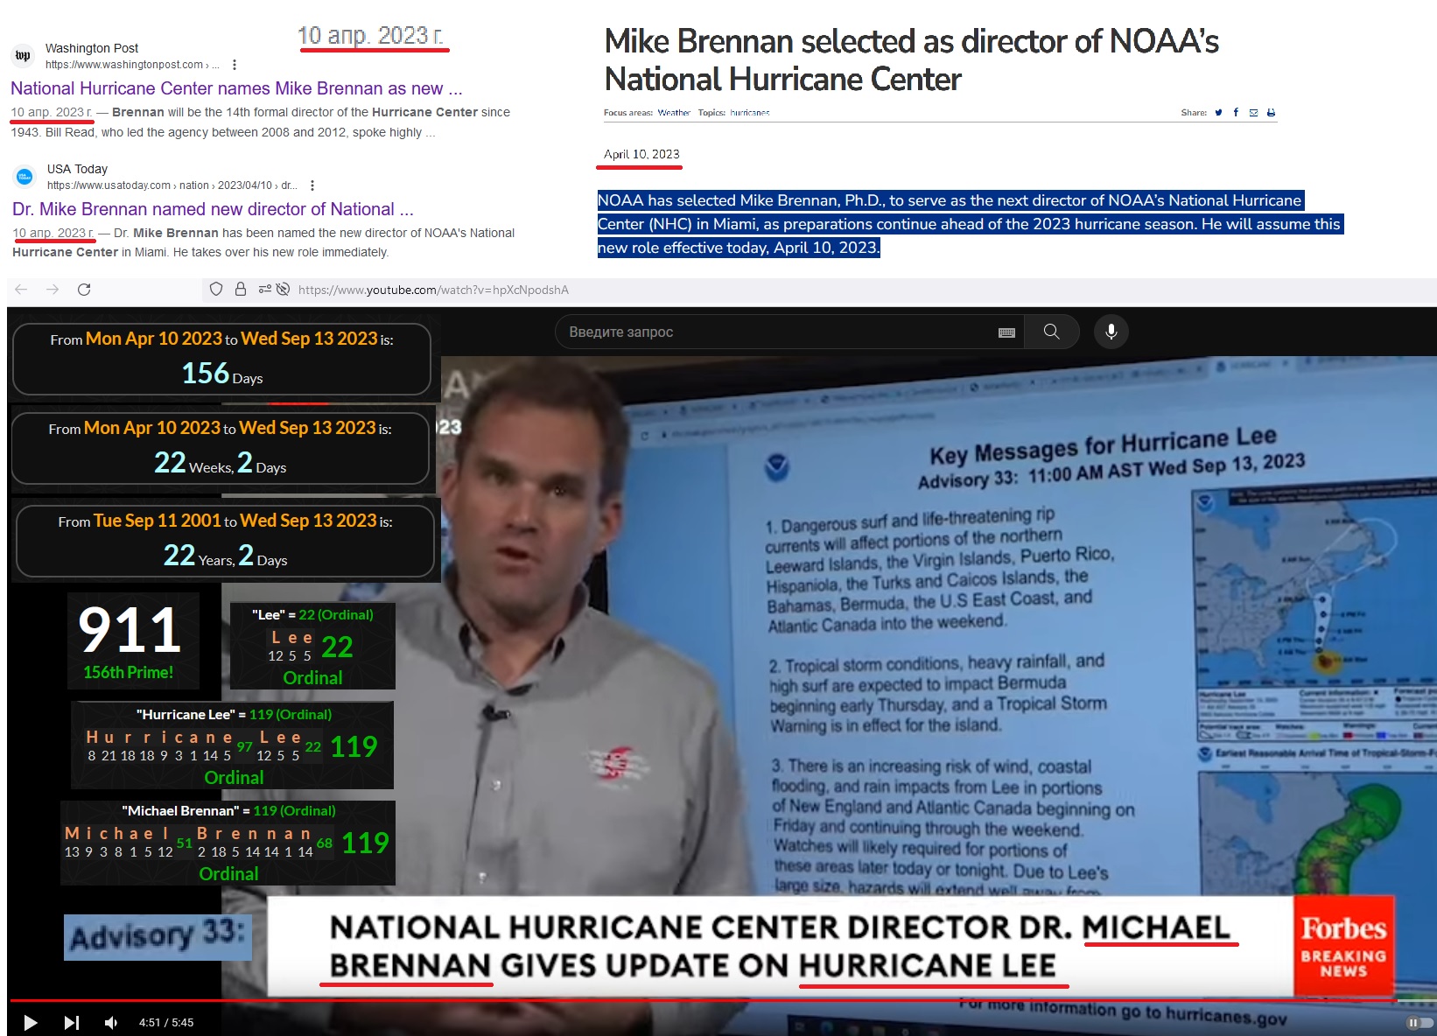This screenshot has width=1437, height=1036.
Task: Open the virtual keyboard in YouTube search
Action: tap(1006, 332)
